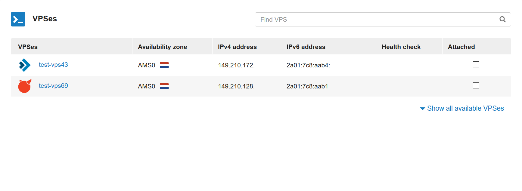Select the IPv4 address of test-vps69
This screenshot has width=522, height=191.
(236, 86)
